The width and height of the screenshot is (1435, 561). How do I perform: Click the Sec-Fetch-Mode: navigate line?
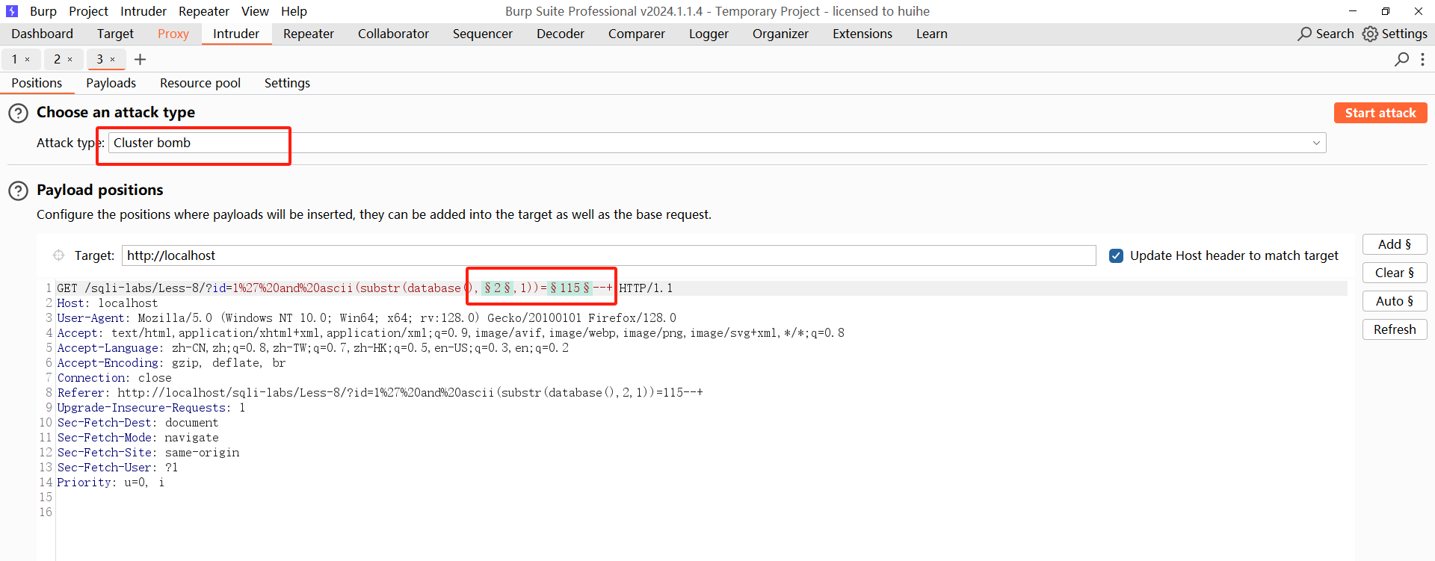click(138, 438)
